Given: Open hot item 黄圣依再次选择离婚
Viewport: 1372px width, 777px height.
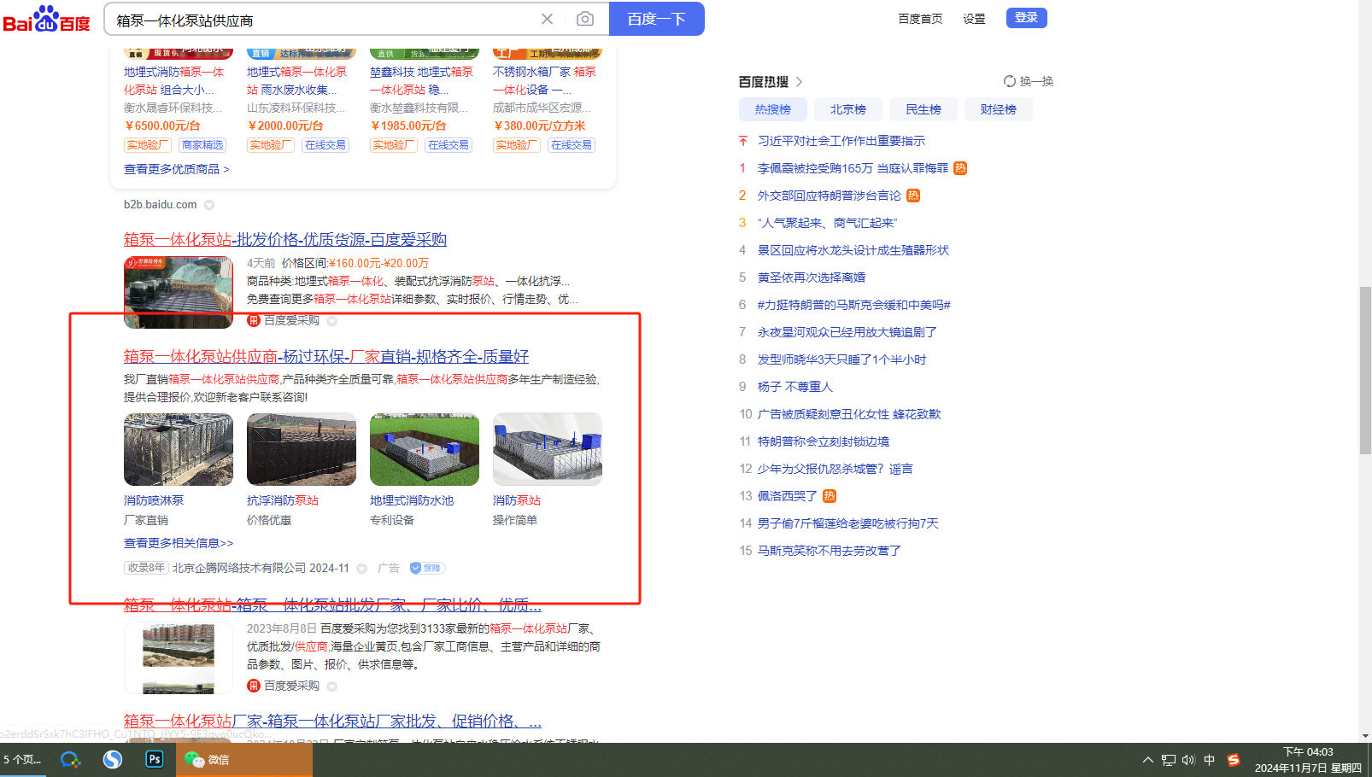Looking at the screenshot, I should tap(812, 277).
